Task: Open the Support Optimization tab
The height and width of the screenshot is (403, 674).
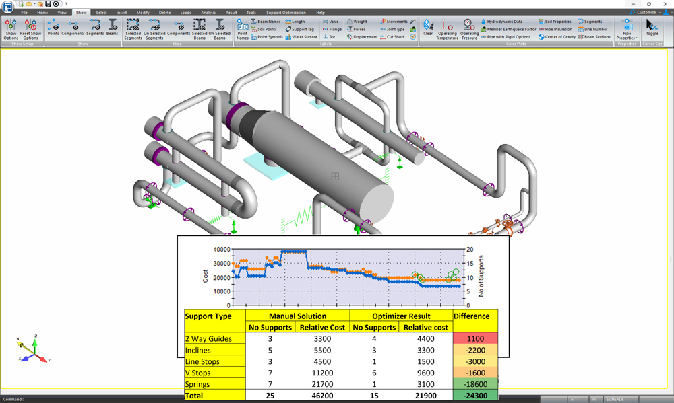Action: coord(286,13)
